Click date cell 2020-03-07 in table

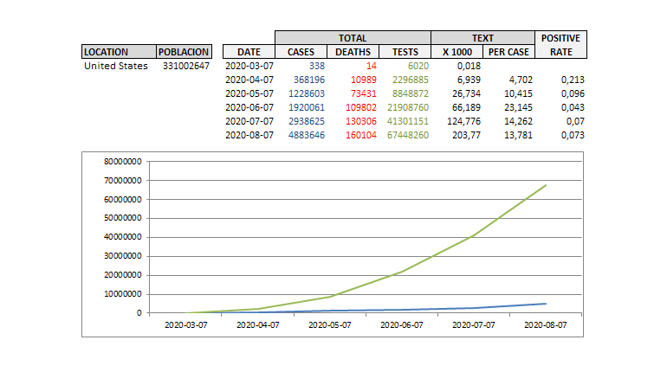point(249,66)
